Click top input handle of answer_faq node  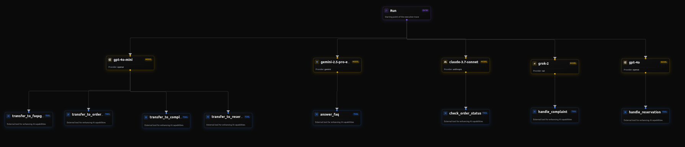337,110
